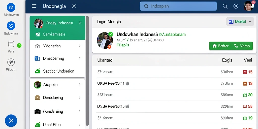Click the Canviiamiasis edit pencil icon
This screenshot has height=129, width=258.
[38, 34]
